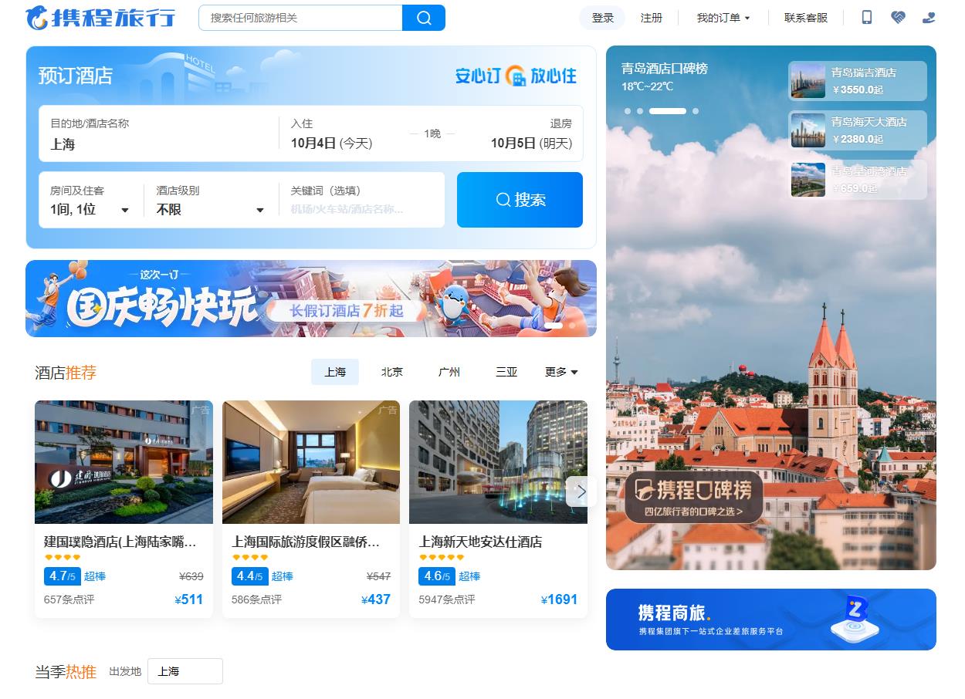The height and width of the screenshot is (699, 965).
Task: Change 出发地 departure city 上海
Action: 185,671
